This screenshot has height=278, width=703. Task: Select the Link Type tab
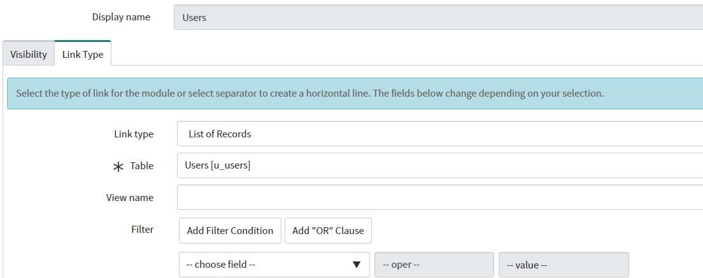(83, 54)
